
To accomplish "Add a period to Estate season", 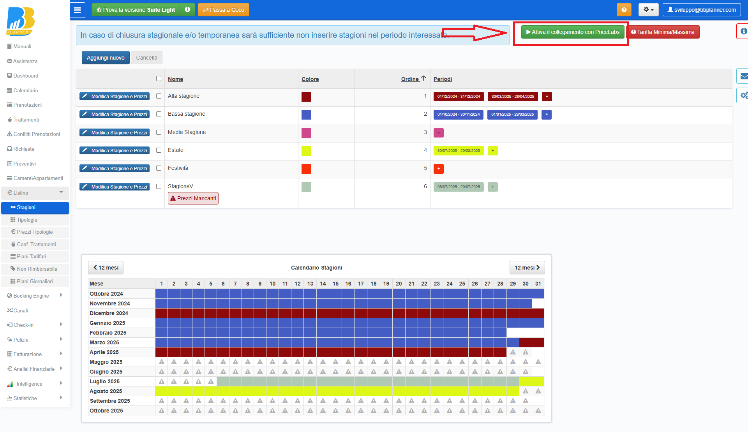I will (492, 151).
